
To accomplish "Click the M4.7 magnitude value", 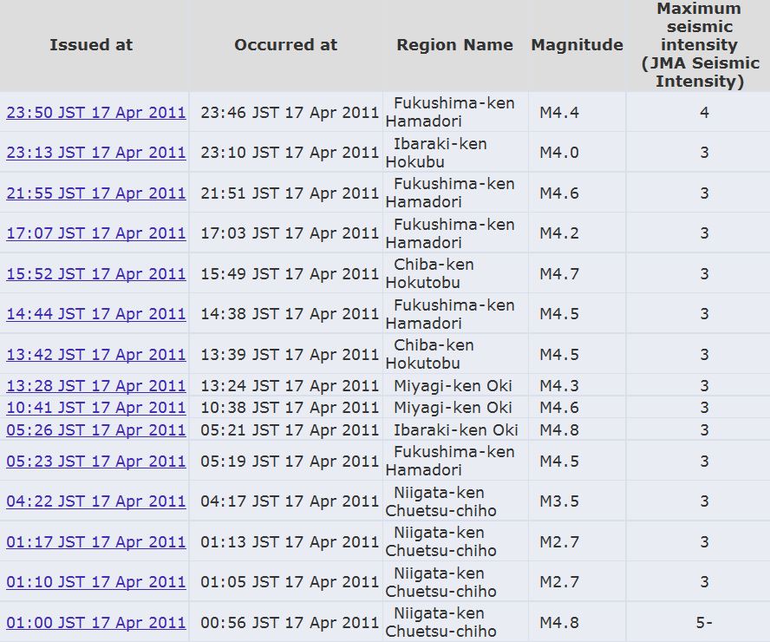I will (559, 273).
